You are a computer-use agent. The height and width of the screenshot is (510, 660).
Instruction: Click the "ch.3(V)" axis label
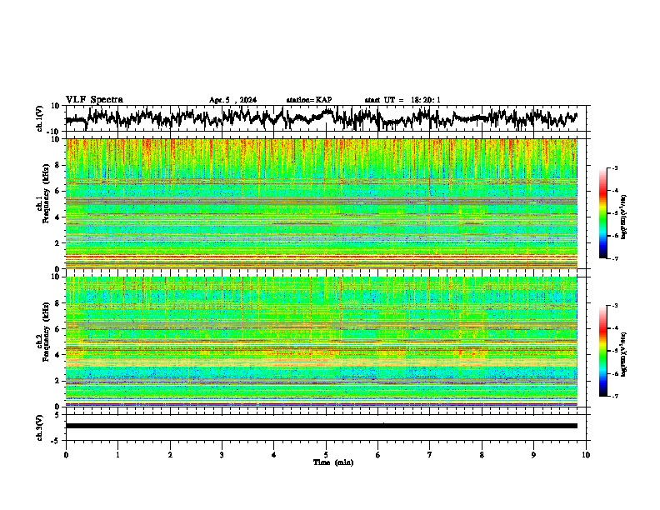click(x=40, y=427)
